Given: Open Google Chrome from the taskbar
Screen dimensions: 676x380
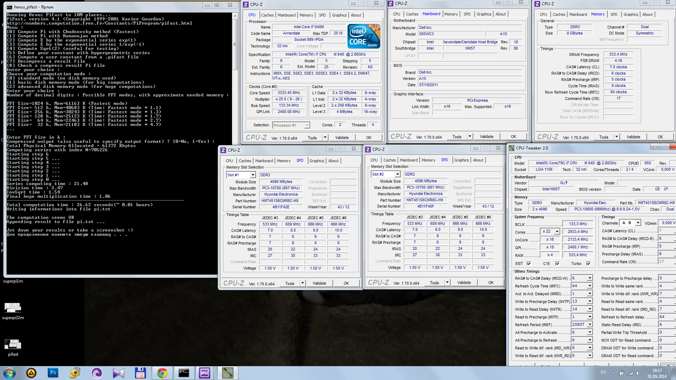Looking at the screenshot, I should pyautogui.click(x=162, y=373).
